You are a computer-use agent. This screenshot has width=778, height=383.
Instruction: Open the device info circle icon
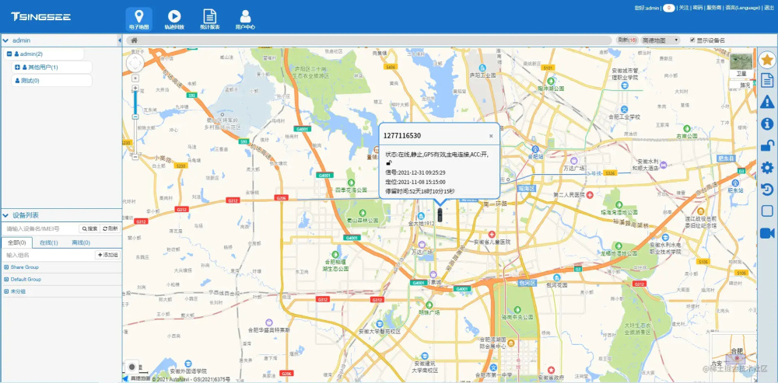(x=767, y=124)
